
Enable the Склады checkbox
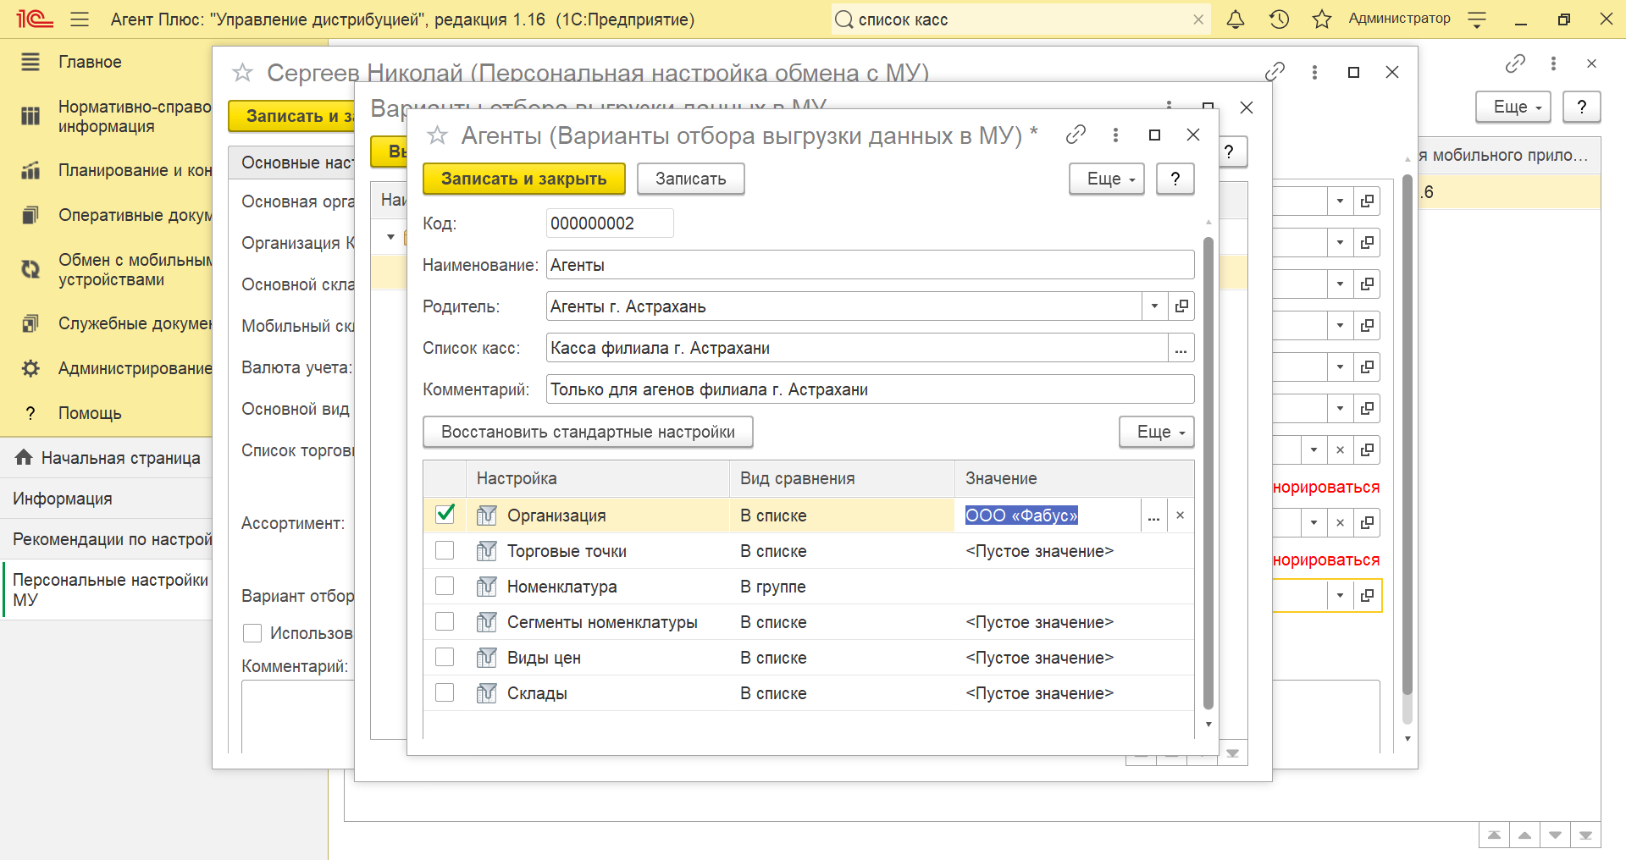coord(445,692)
